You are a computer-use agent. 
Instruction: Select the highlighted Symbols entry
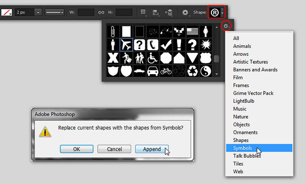pyautogui.click(x=259, y=148)
